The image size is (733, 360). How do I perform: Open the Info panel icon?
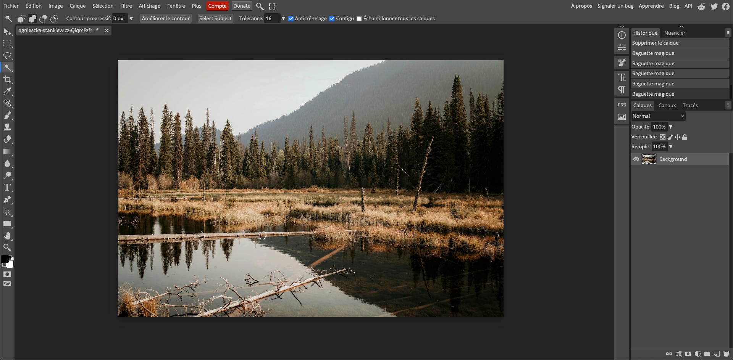(x=622, y=35)
